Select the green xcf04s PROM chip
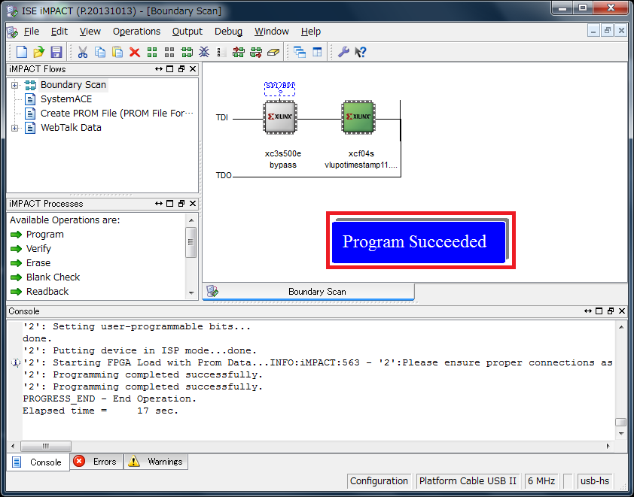Viewport: 634px width, 497px height. pyautogui.click(x=358, y=117)
